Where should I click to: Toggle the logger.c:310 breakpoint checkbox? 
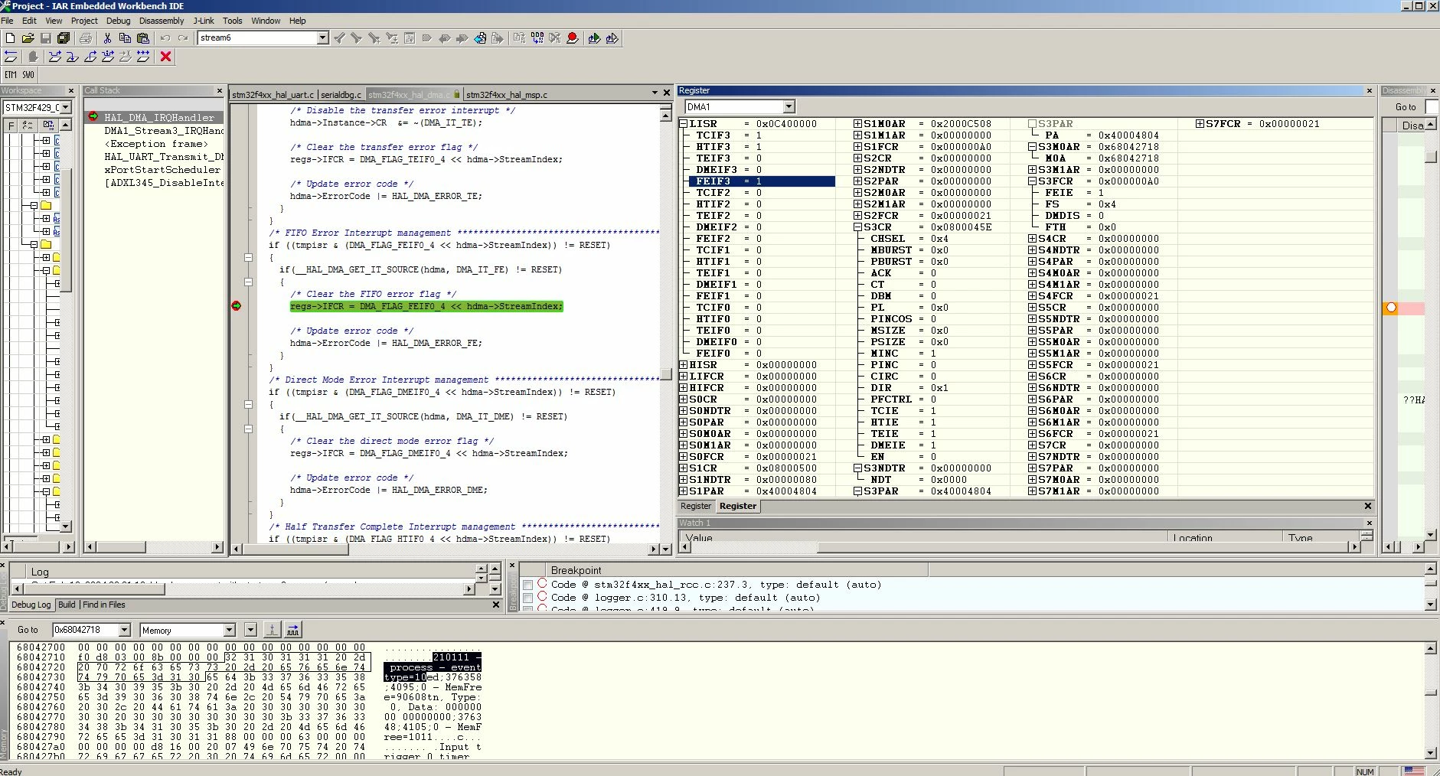[x=527, y=598]
